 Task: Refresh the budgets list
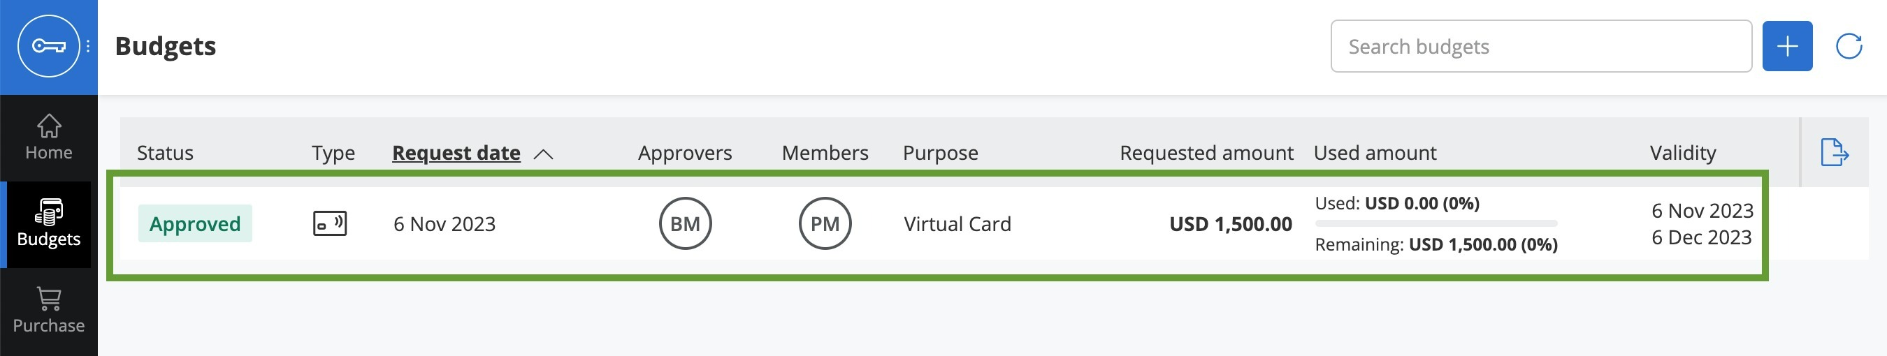click(1849, 46)
